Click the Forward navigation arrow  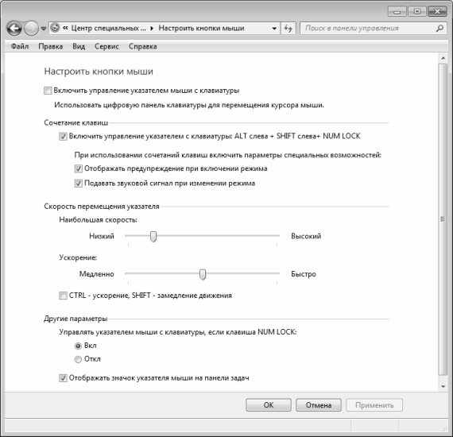31,29
